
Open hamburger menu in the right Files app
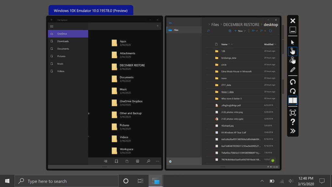170,23
